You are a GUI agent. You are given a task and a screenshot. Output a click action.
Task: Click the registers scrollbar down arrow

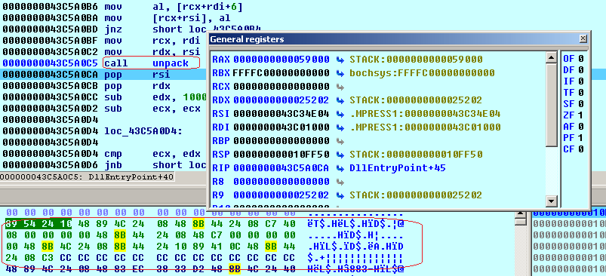click(x=552, y=201)
